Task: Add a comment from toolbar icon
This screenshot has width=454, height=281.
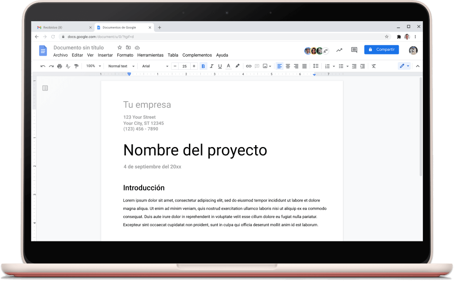Action: (257, 66)
